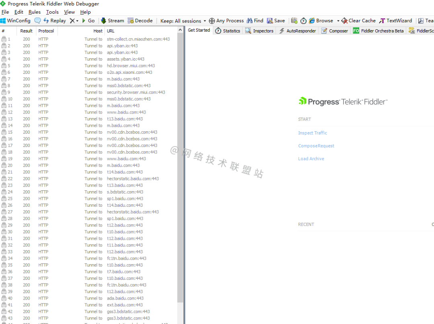The height and width of the screenshot is (324, 434).
Task: Click the camera screenshot icon
Action: click(294, 21)
